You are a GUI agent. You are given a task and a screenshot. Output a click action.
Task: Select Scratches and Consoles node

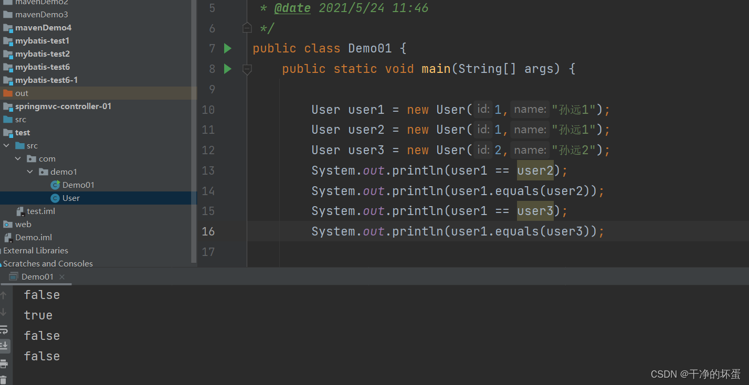click(x=48, y=264)
